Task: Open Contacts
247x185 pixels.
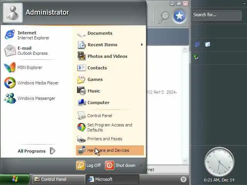Action: (x=92, y=68)
